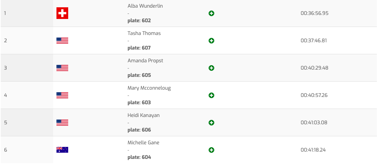
Task: Click the Swiss flag icon
Action: click(62, 13)
